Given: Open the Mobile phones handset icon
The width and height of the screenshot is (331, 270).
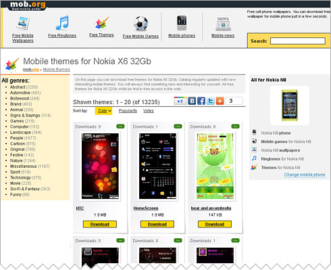Looking at the screenshot, I should pos(182,23).
